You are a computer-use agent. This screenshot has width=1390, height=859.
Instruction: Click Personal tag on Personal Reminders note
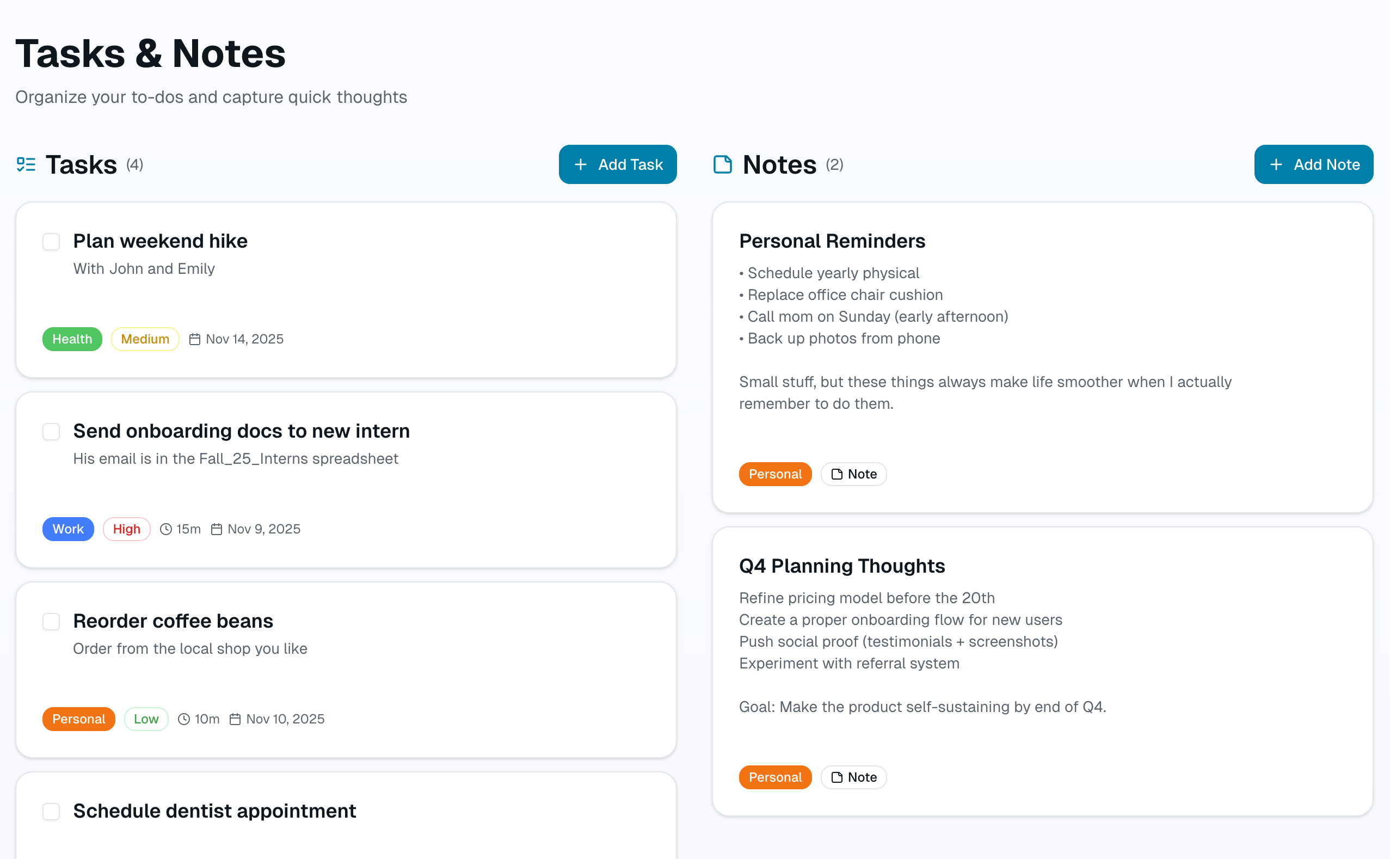point(776,474)
